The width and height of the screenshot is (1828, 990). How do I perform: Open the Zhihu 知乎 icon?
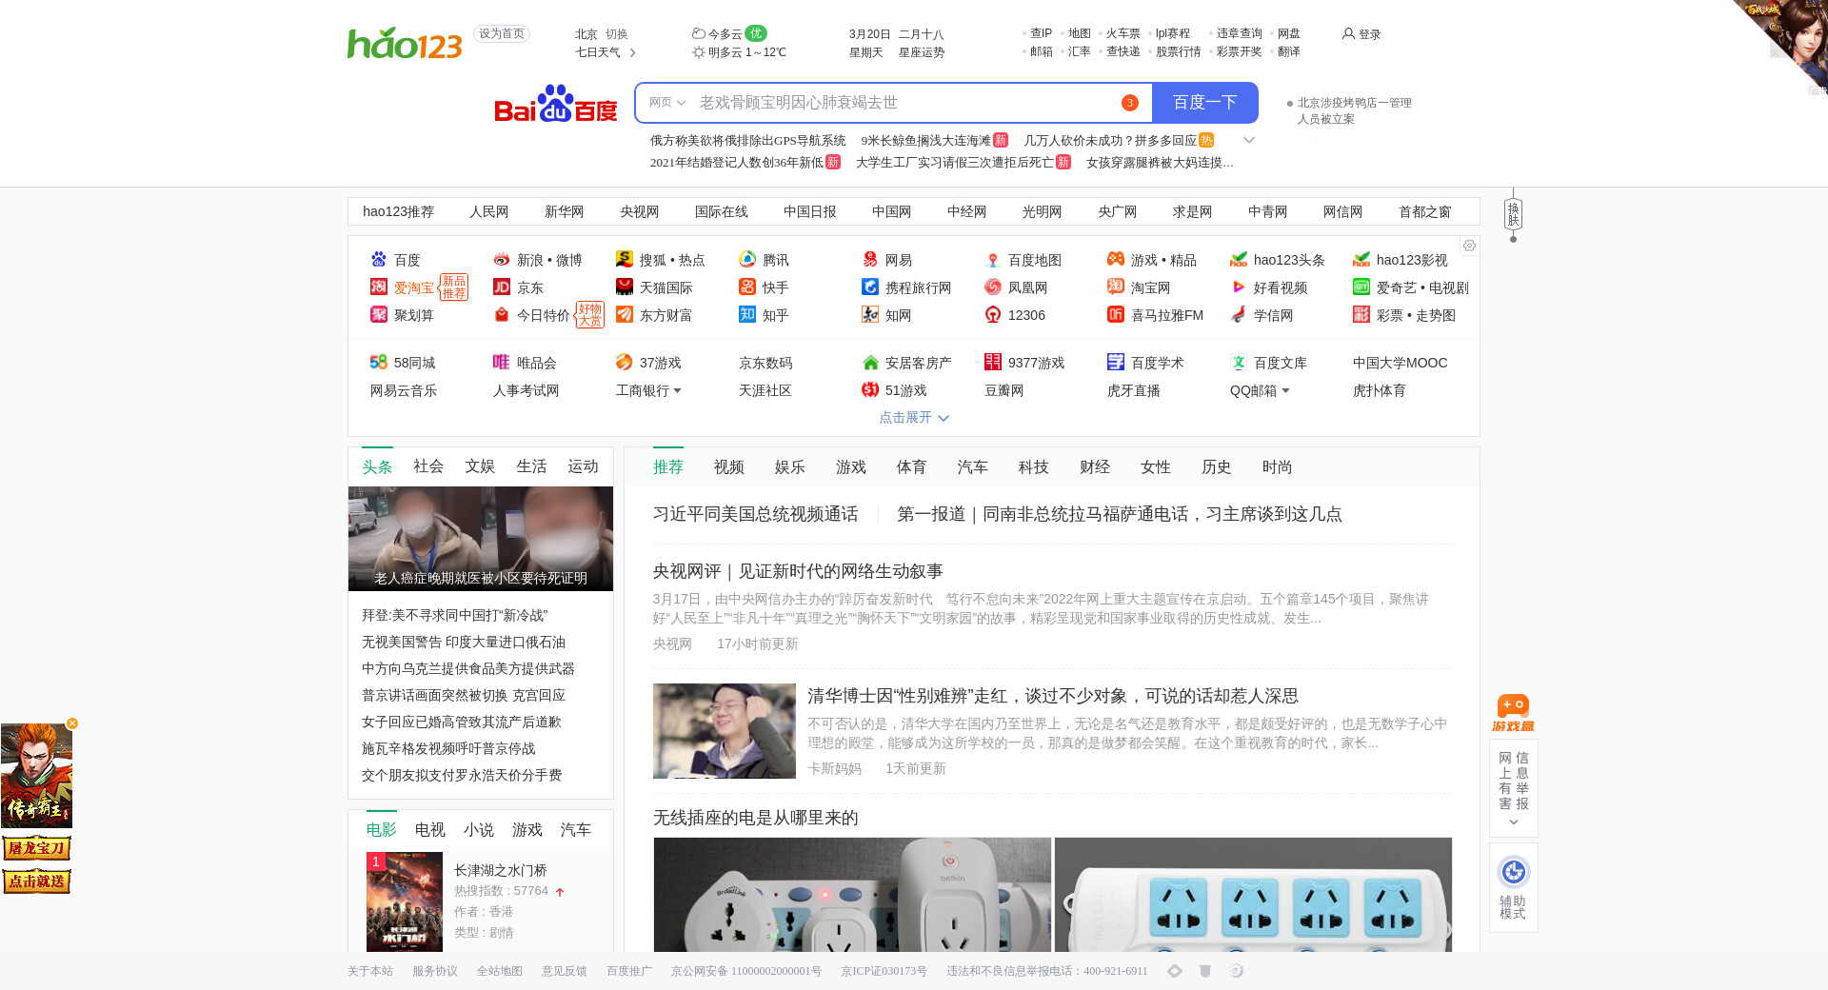click(747, 315)
